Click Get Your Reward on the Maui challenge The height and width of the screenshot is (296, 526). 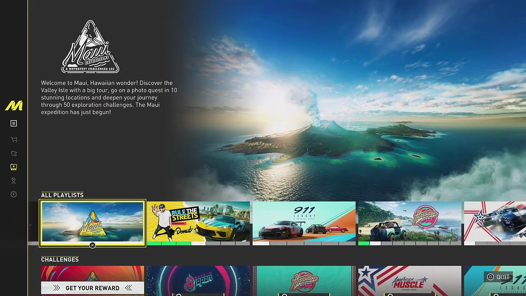point(92,288)
